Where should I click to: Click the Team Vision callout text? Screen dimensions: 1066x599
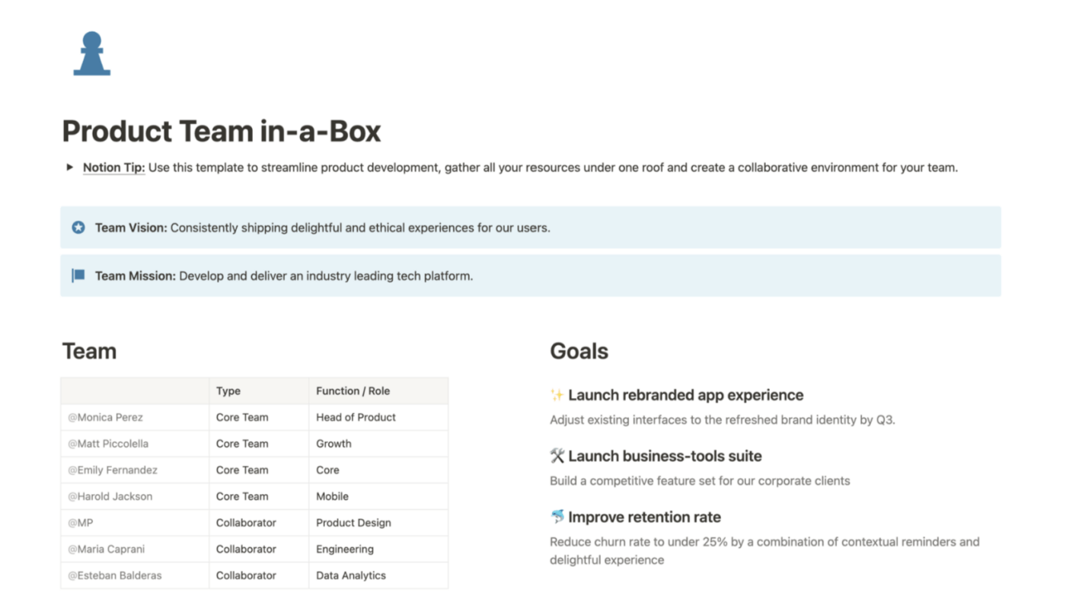pyautogui.click(x=322, y=227)
